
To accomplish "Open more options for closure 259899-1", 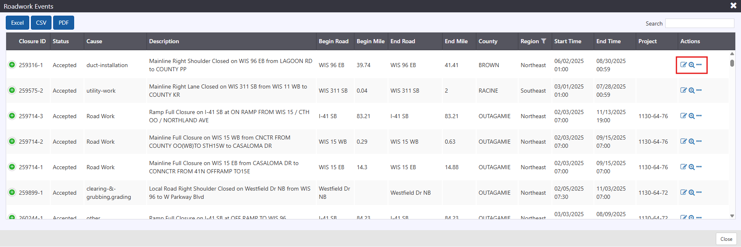I will (x=699, y=192).
